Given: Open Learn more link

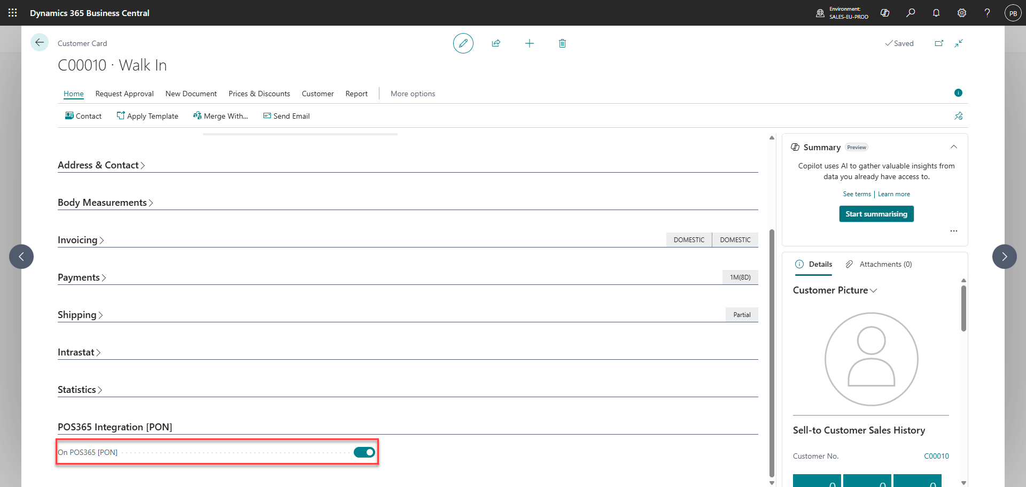Looking at the screenshot, I should coord(894,194).
